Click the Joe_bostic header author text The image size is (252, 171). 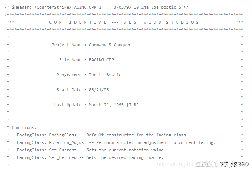point(164,7)
